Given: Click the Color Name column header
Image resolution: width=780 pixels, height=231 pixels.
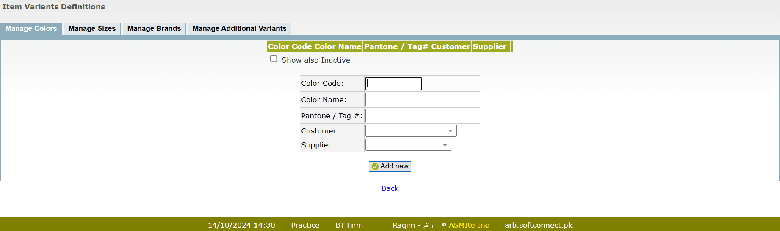Looking at the screenshot, I should (x=338, y=46).
